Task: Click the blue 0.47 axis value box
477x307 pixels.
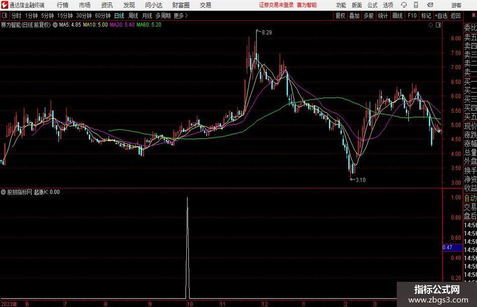Action: click(x=452, y=248)
